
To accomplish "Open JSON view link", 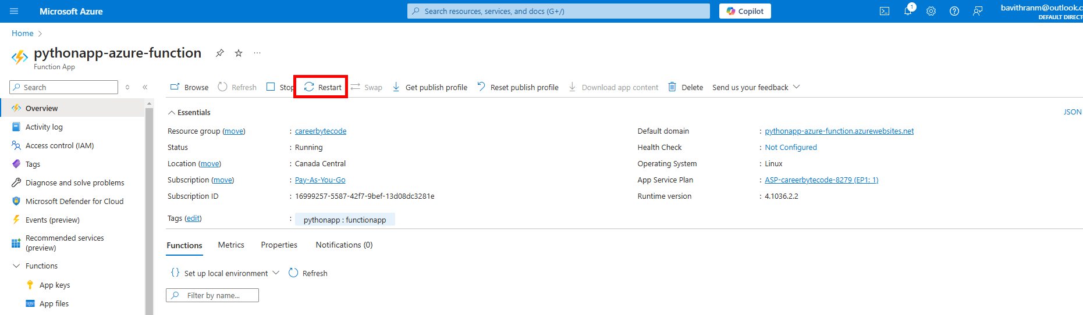I will point(1073,112).
